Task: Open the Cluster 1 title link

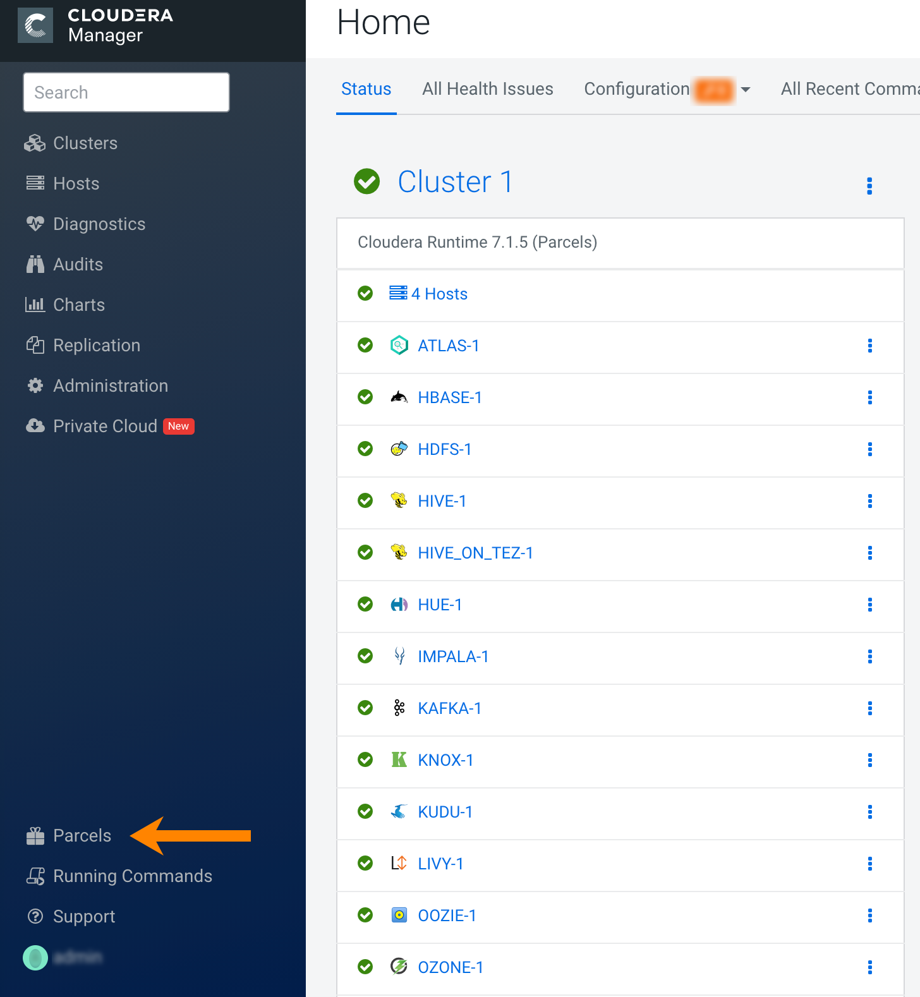Action: point(455,182)
